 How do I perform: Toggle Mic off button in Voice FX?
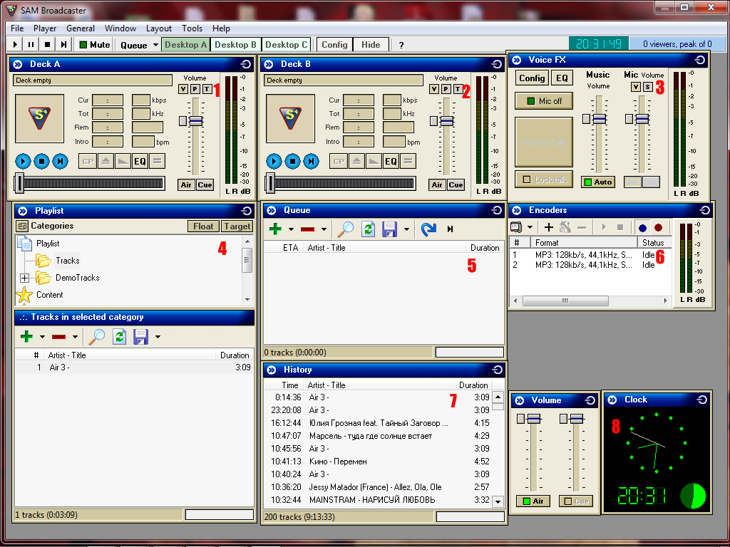tap(543, 101)
